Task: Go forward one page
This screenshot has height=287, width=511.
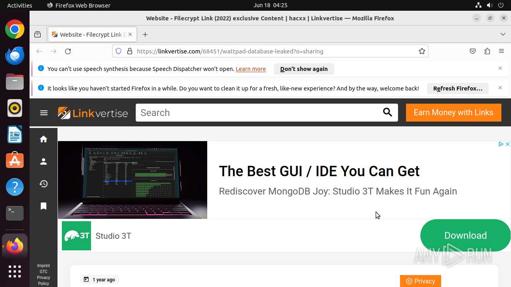Action: (53, 51)
